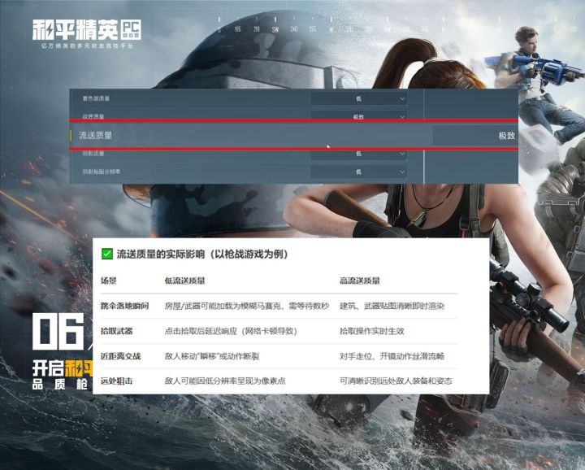Screen dimensions: 585x470
Task: Click the large 06 number graphic
Action: coord(58,331)
